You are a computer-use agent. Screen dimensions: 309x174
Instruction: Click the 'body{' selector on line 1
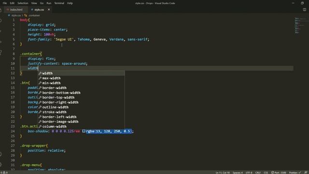pos(25,20)
